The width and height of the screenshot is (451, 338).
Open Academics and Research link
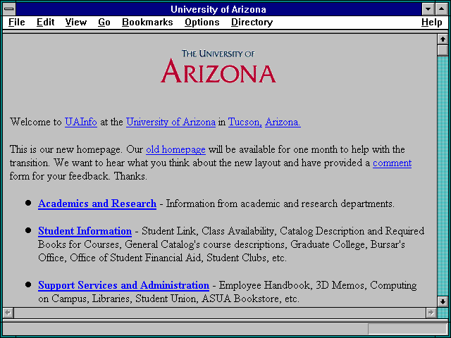click(x=97, y=204)
